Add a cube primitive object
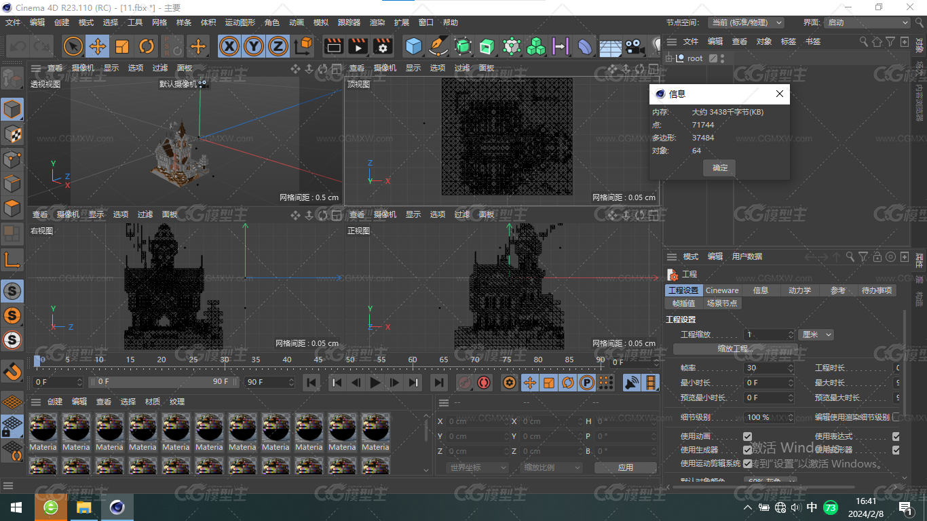 coord(413,46)
